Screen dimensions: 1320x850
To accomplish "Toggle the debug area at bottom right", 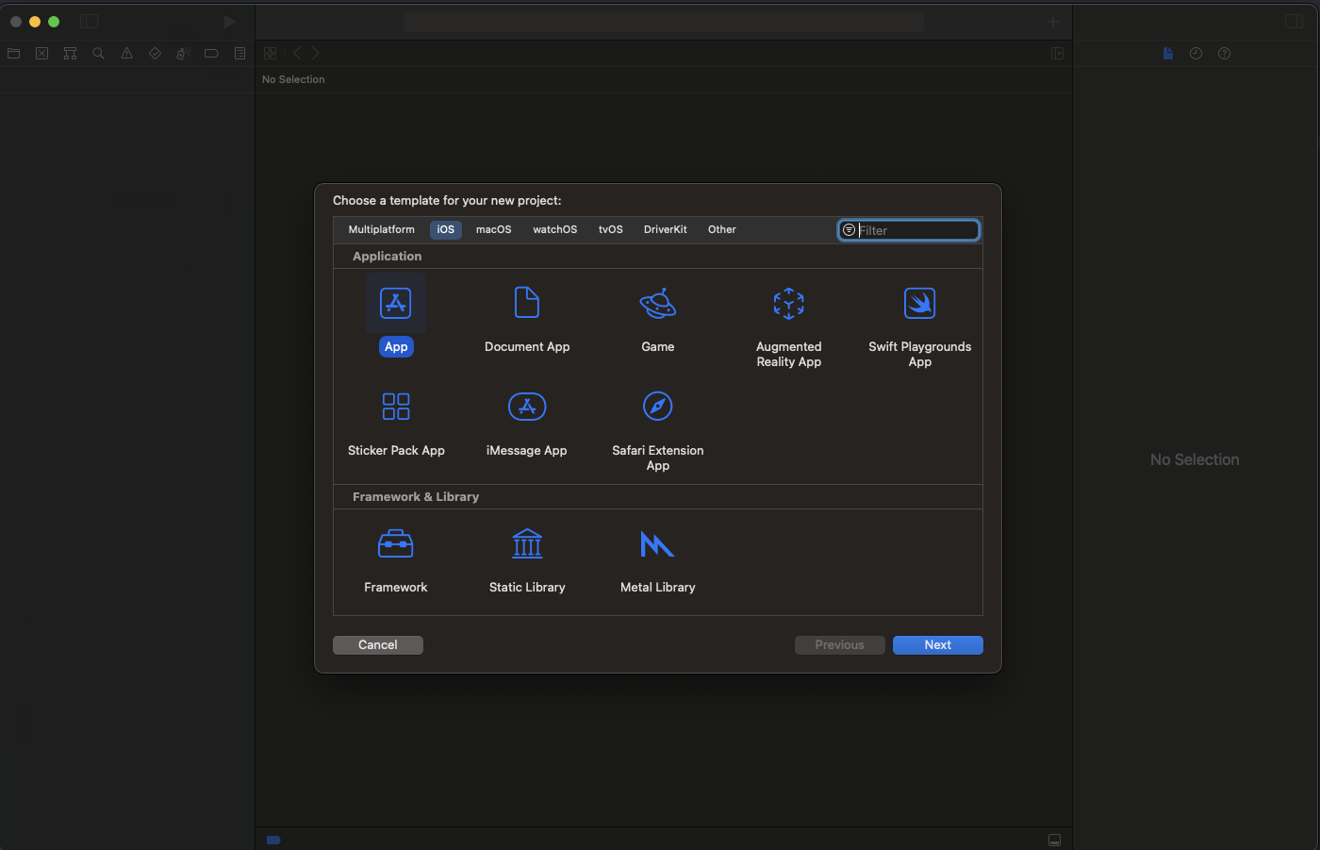I will (x=1055, y=840).
